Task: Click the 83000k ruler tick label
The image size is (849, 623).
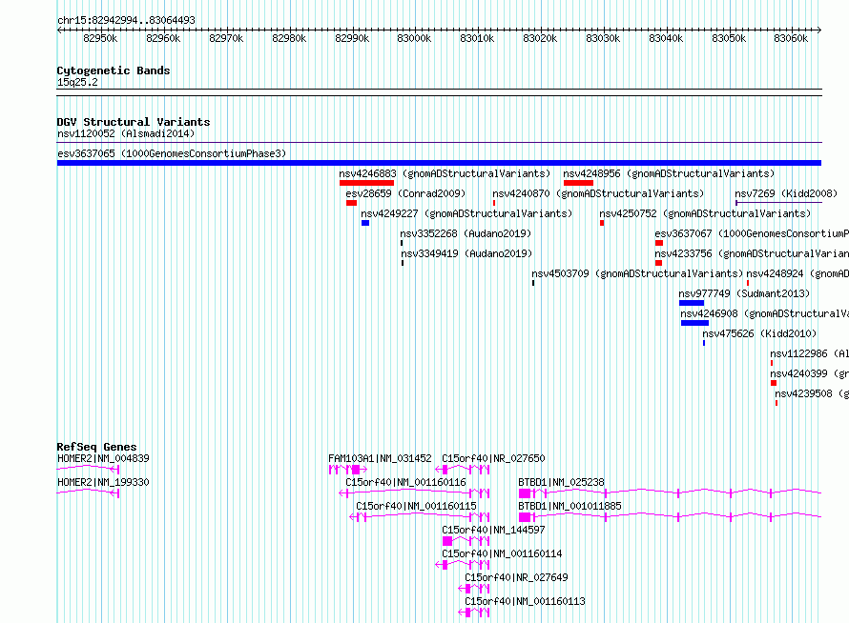Action: click(414, 38)
